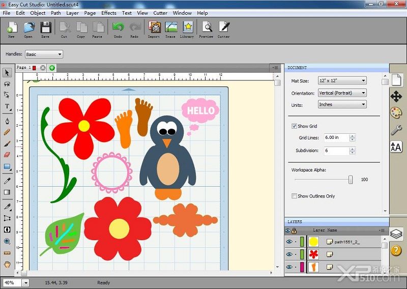Click the Copy toolbar icon

click(x=81, y=30)
